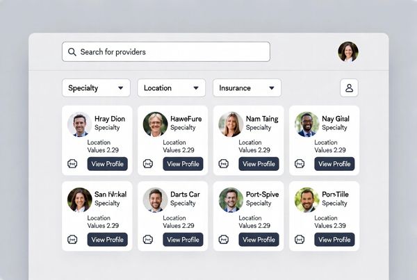Open PorsTille's View Profile button
The width and height of the screenshot is (417, 280).
click(x=334, y=240)
